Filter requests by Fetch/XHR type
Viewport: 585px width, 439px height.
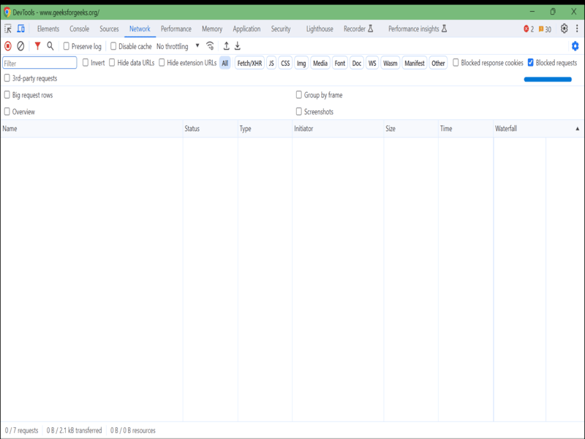[249, 64]
